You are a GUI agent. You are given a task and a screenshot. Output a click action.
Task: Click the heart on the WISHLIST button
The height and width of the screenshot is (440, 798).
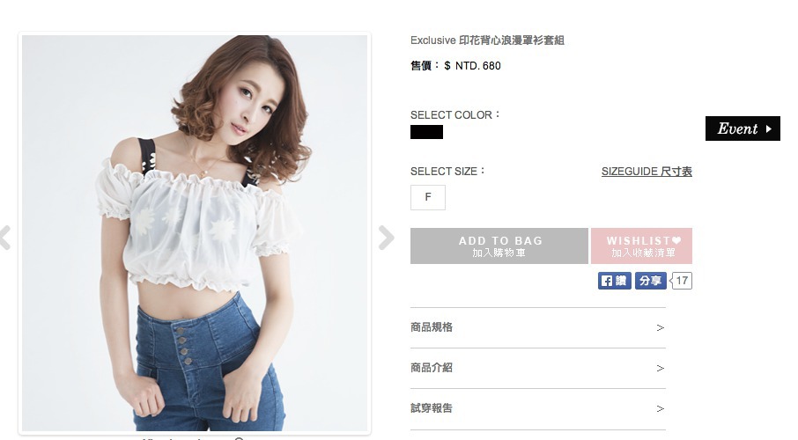677,240
